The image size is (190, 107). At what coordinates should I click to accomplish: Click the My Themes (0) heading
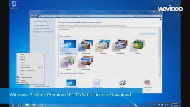pyautogui.click(x=65, y=29)
